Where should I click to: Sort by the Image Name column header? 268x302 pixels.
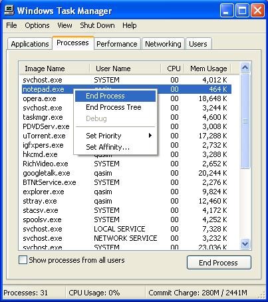tap(55, 69)
